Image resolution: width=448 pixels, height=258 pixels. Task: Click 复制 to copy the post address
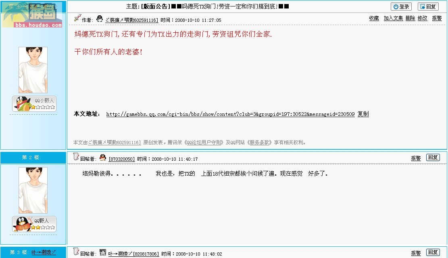tap(363, 114)
